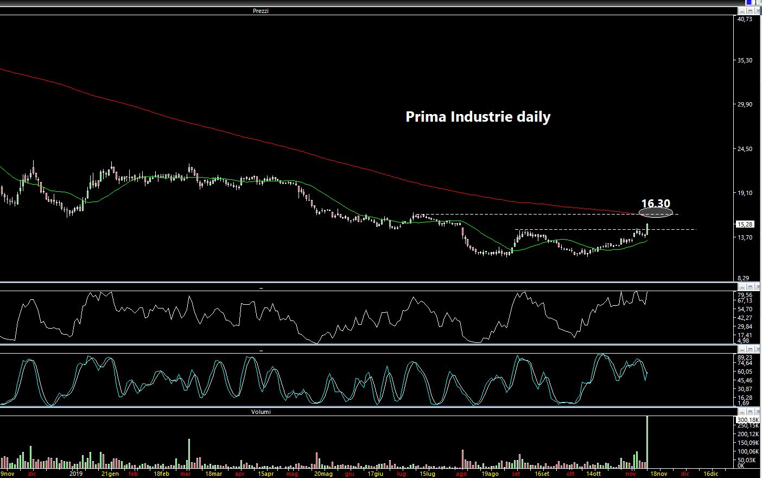Maximize the Prezzi price panel
Viewport: 762px width, 478px height.
(x=750, y=11)
